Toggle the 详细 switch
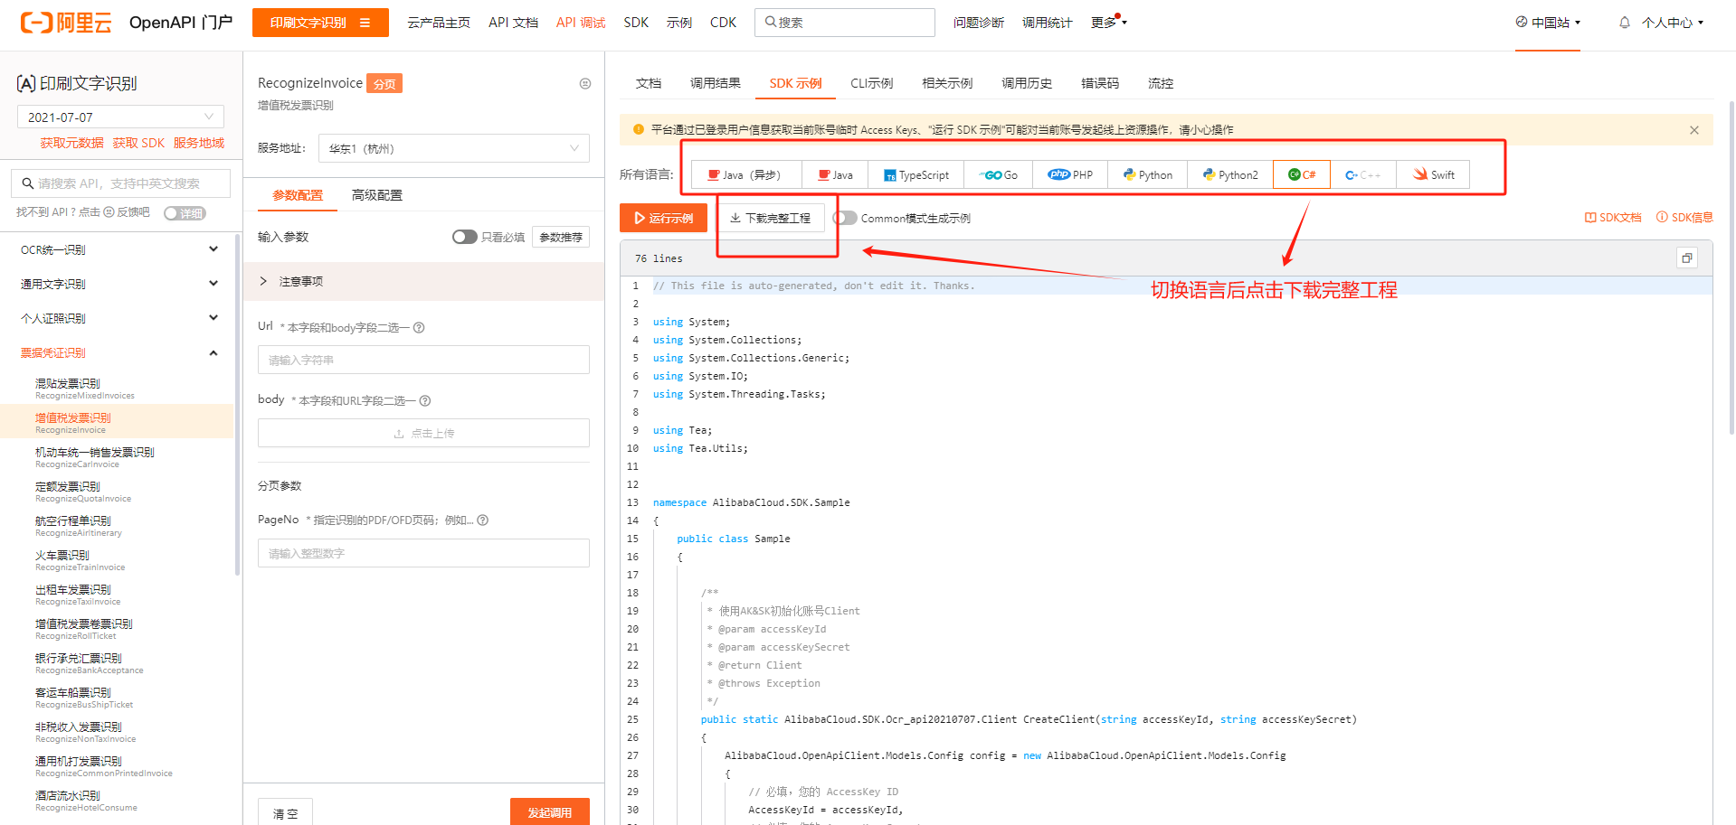The width and height of the screenshot is (1736, 825). [x=185, y=213]
